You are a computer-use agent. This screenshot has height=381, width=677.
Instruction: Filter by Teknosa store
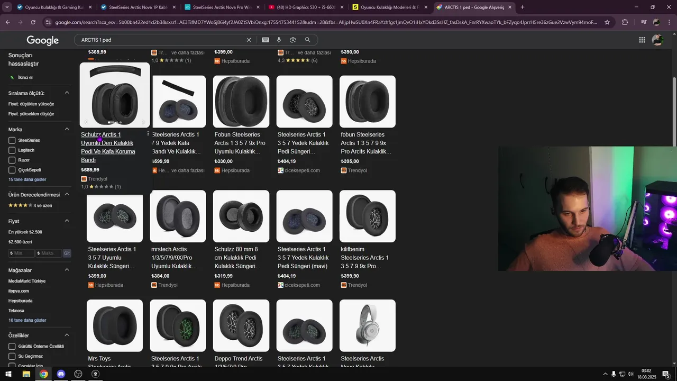16,311
